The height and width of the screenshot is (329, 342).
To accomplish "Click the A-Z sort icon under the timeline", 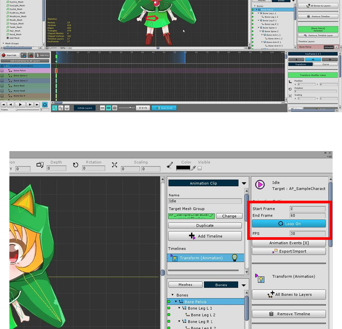I will pos(61,108).
